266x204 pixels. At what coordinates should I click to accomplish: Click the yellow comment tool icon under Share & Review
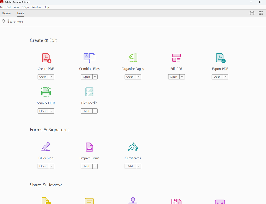pyautogui.click(x=89, y=201)
